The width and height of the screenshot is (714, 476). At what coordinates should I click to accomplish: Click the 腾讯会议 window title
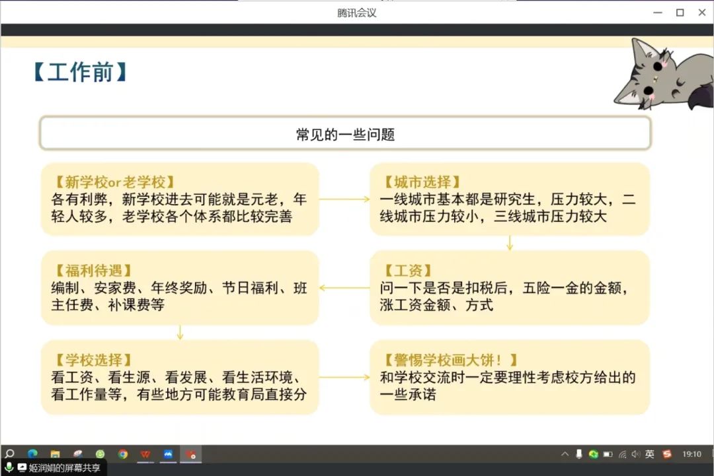(356, 13)
